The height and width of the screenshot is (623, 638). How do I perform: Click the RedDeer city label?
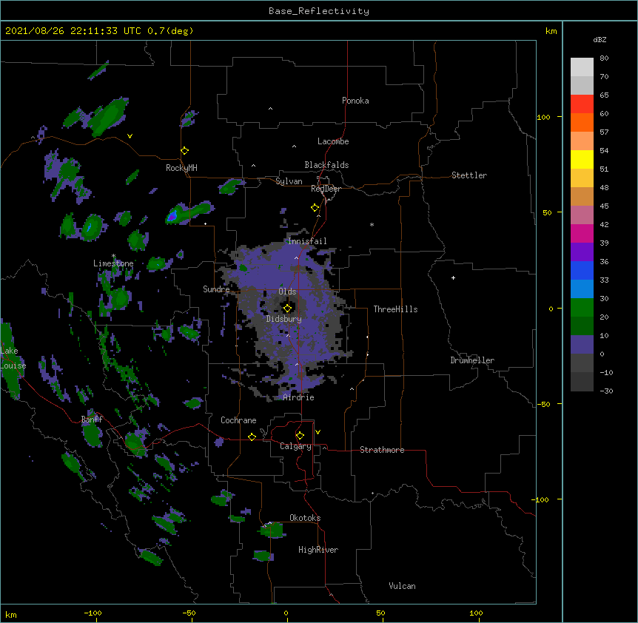(x=326, y=189)
